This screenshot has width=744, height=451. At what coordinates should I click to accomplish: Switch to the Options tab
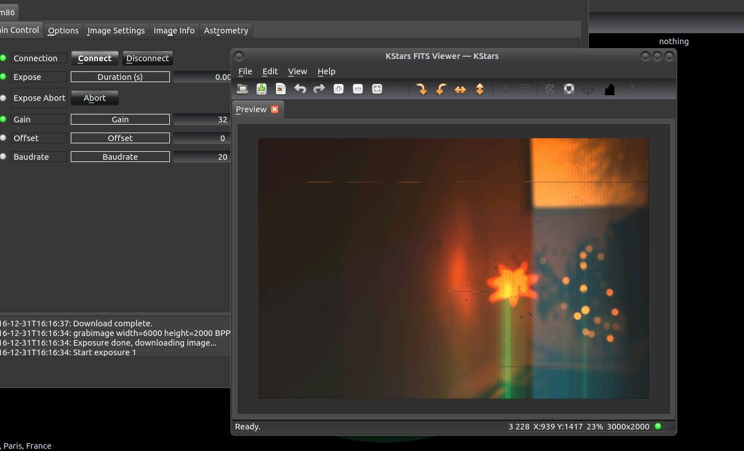point(63,31)
